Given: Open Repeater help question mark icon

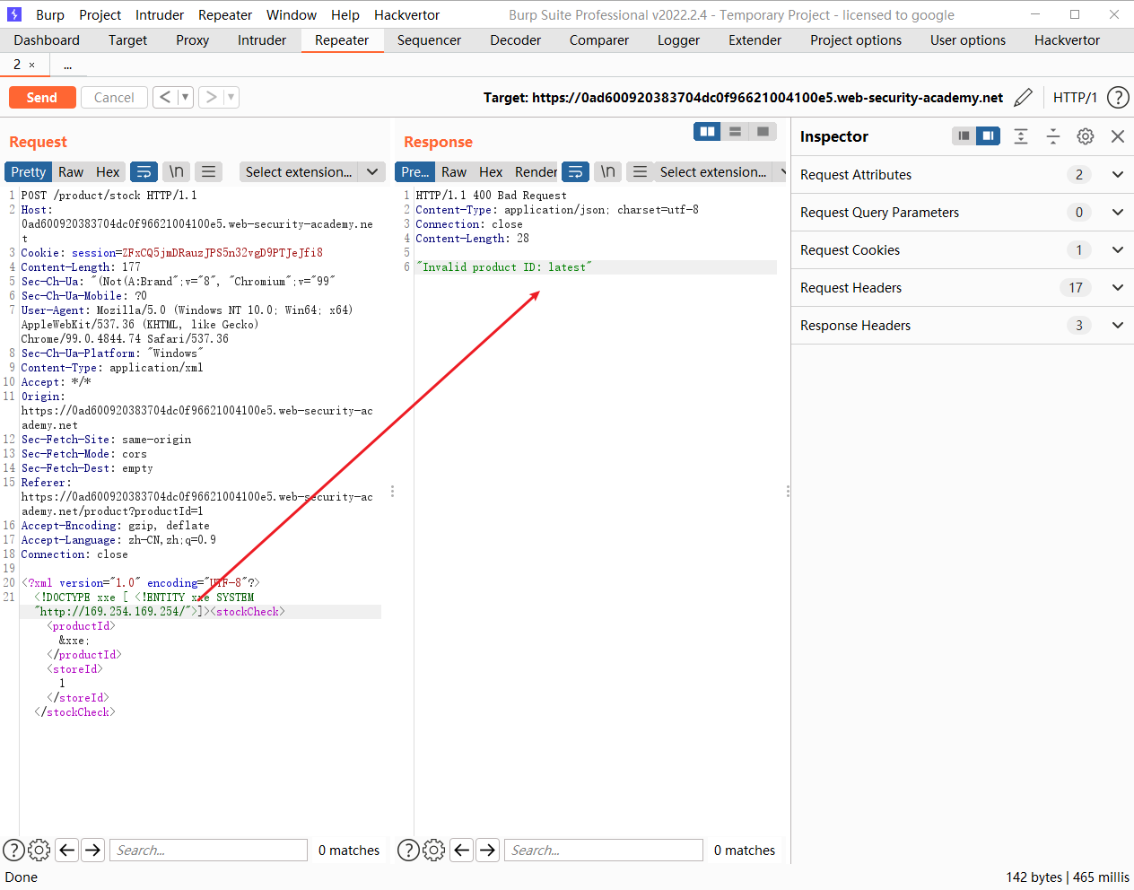Looking at the screenshot, I should tap(1118, 97).
